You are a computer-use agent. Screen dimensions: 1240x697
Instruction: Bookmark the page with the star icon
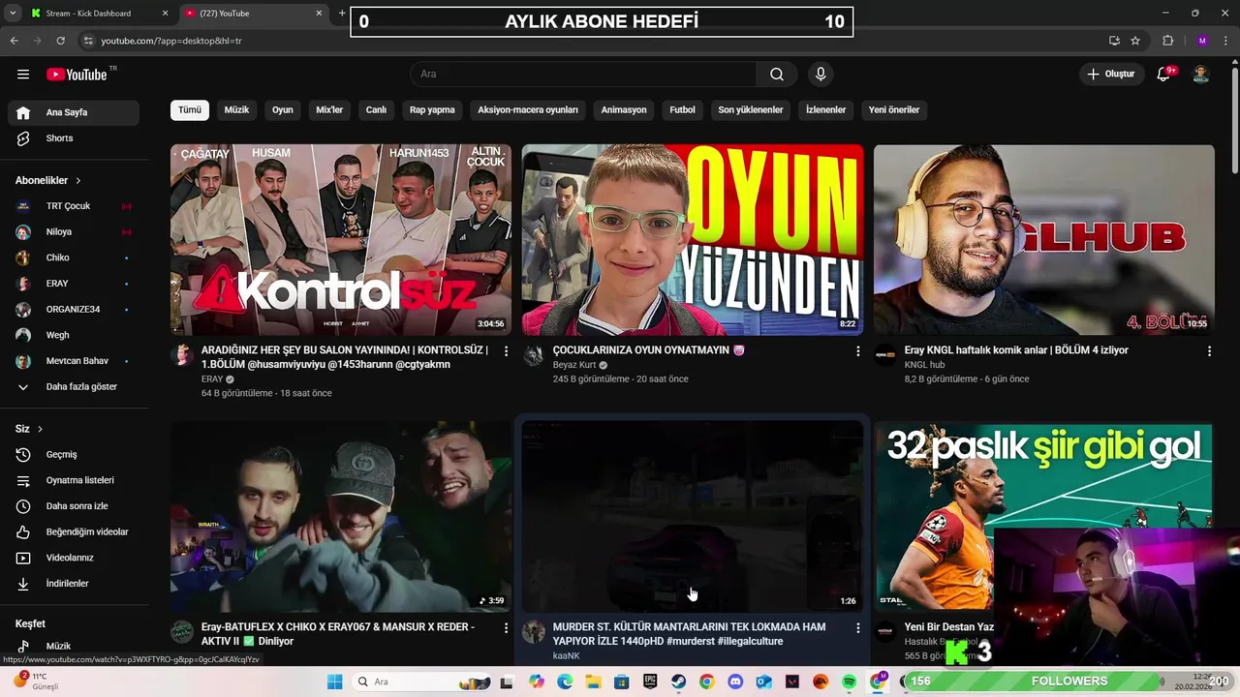point(1135,41)
